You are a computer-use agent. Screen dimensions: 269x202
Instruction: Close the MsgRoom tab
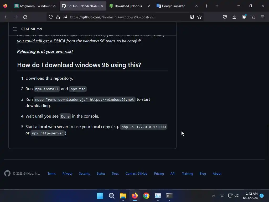54,6
